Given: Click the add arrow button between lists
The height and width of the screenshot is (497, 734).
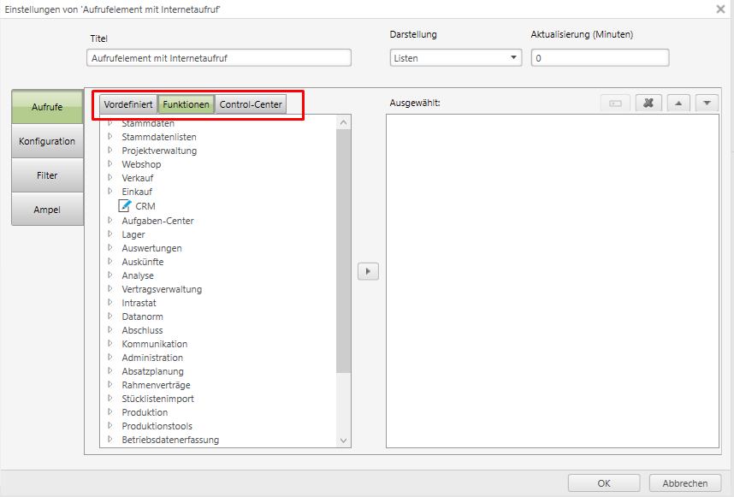Looking at the screenshot, I should pos(368,271).
